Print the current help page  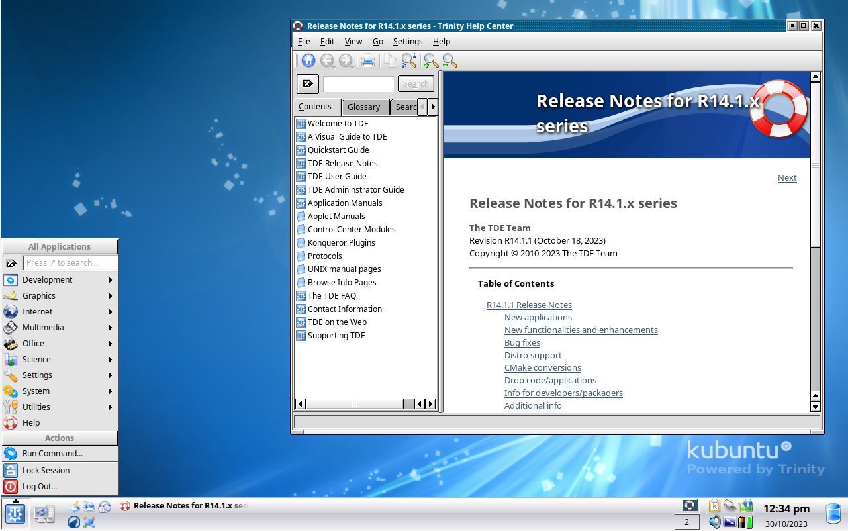tap(368, 61)
